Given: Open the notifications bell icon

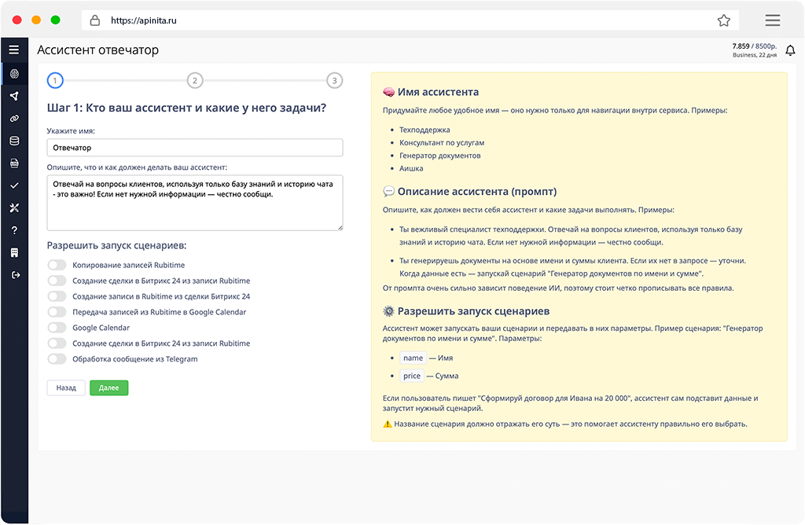Looking at the screenshot, I should pyautogui.click(x=790, y=51).
